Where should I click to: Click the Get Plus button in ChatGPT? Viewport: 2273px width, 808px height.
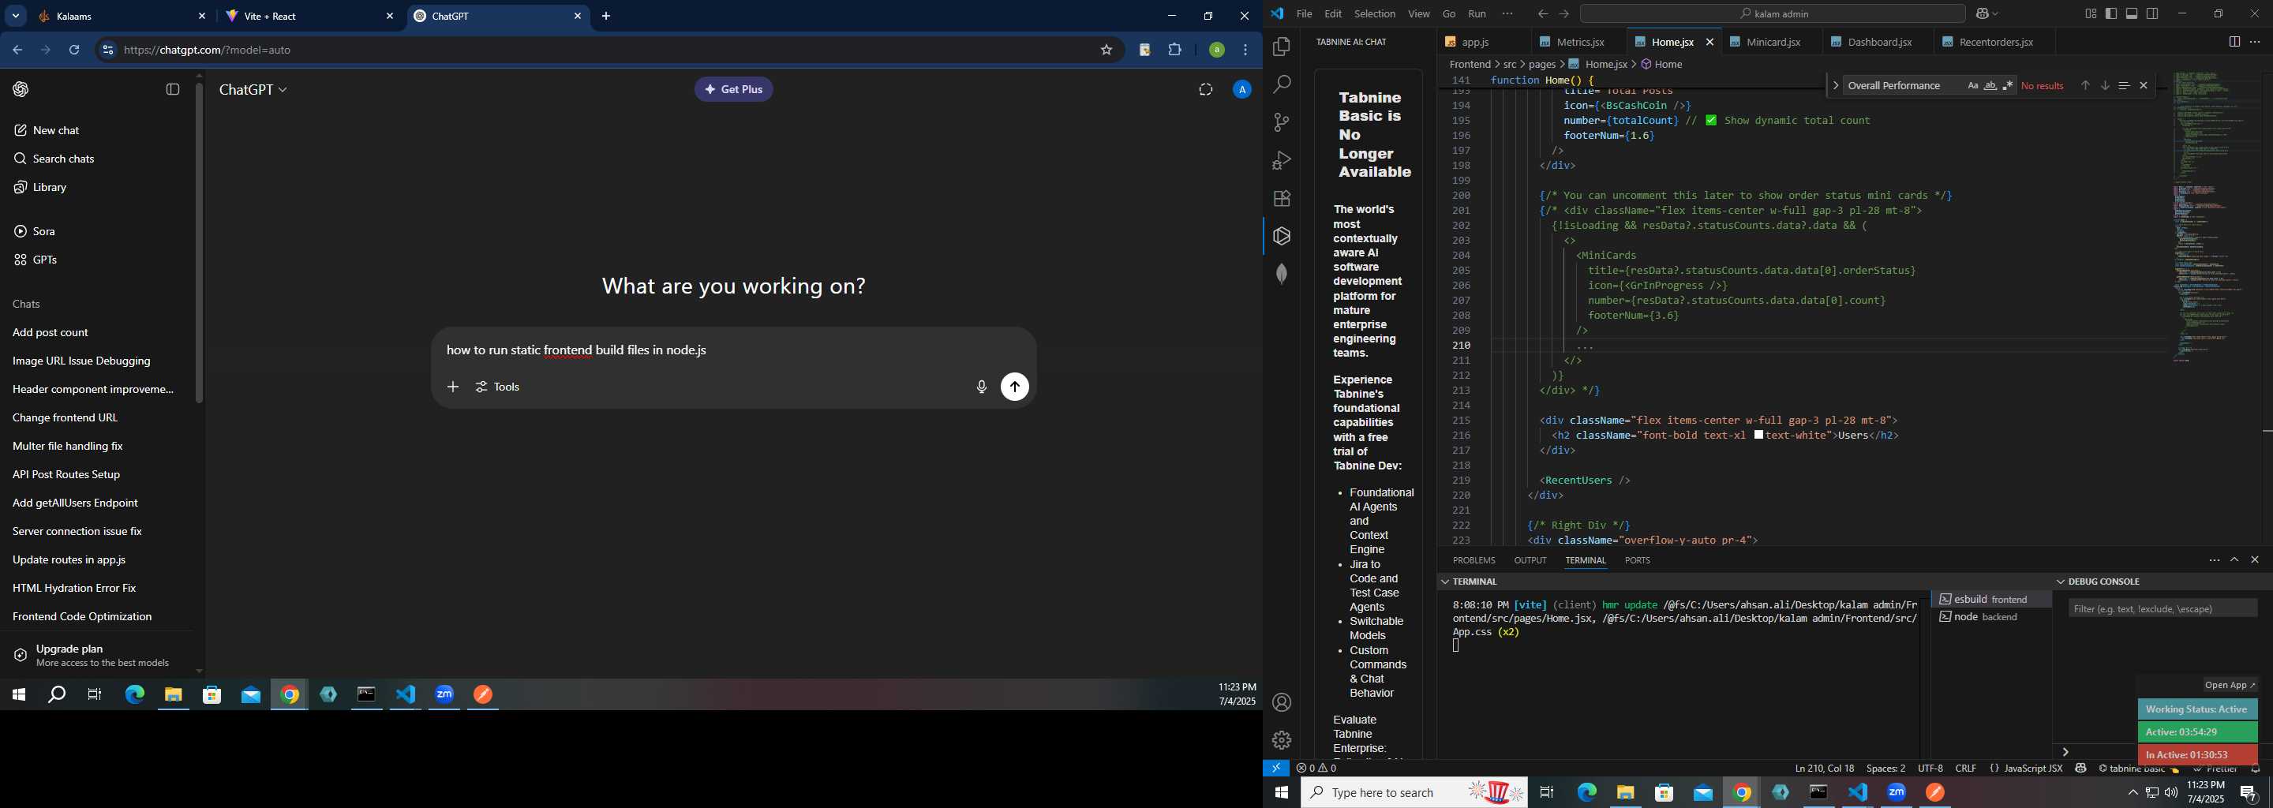(733, 89)
